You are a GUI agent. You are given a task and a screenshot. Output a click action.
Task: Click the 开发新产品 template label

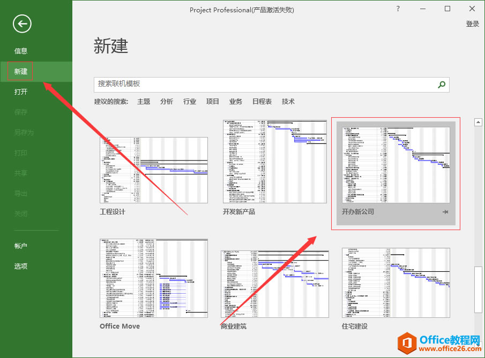[239, 212]
